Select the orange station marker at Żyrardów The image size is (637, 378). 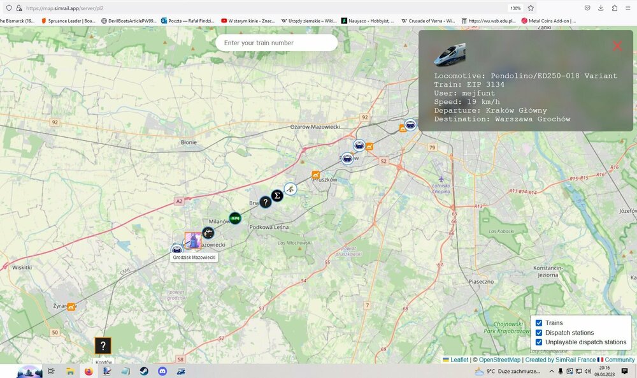[71, 307]
